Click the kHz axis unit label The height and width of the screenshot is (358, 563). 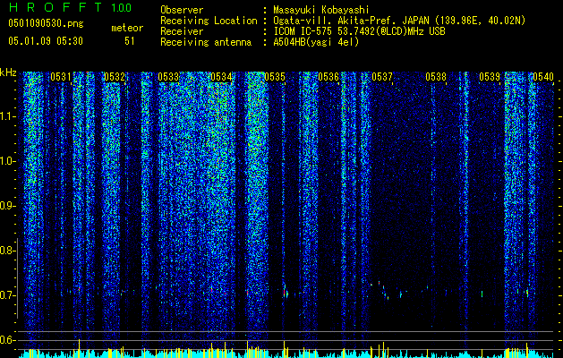8,72
